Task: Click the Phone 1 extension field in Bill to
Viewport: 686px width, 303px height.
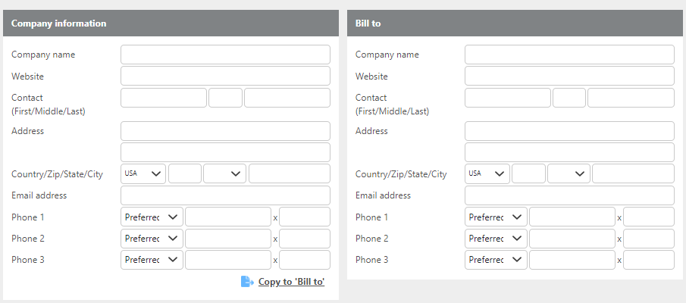Action: pos(649,217)
